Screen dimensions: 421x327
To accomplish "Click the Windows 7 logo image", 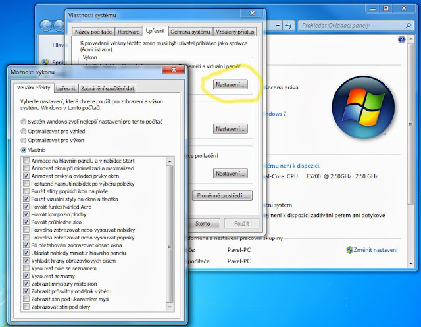I will tap(363, 107).
